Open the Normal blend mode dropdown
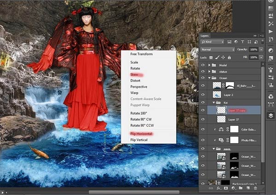This screenshot has width=276, height=195. point(218,50)
